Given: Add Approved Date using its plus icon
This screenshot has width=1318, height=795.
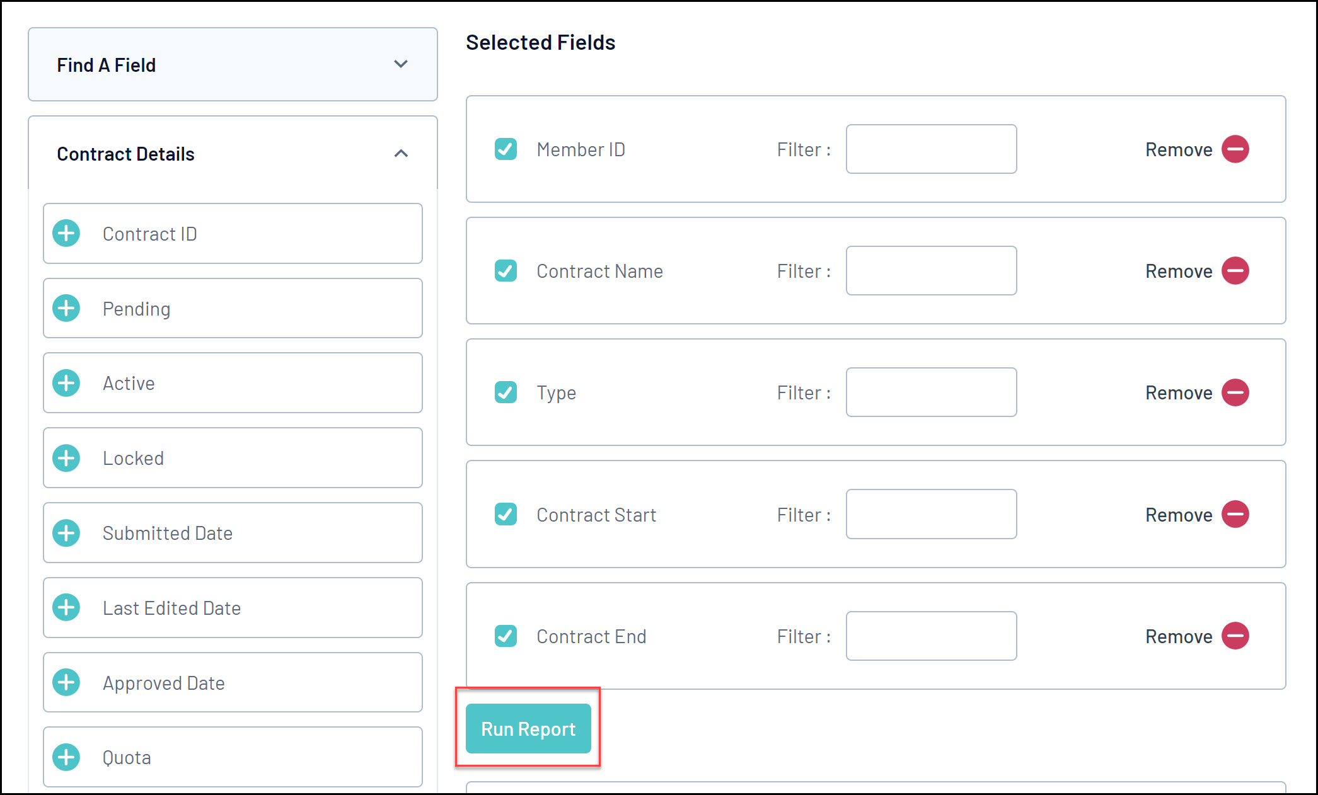Looking at the screenshot, I should [x=66, y=683].
